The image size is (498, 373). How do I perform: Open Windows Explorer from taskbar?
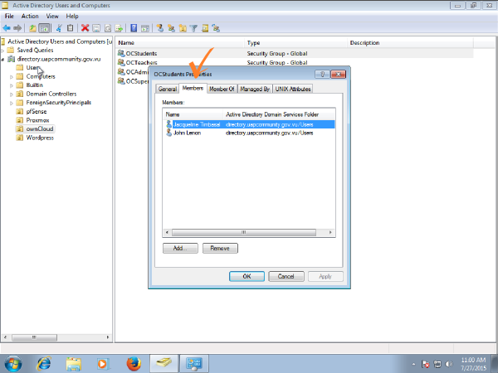pos(74,364)
